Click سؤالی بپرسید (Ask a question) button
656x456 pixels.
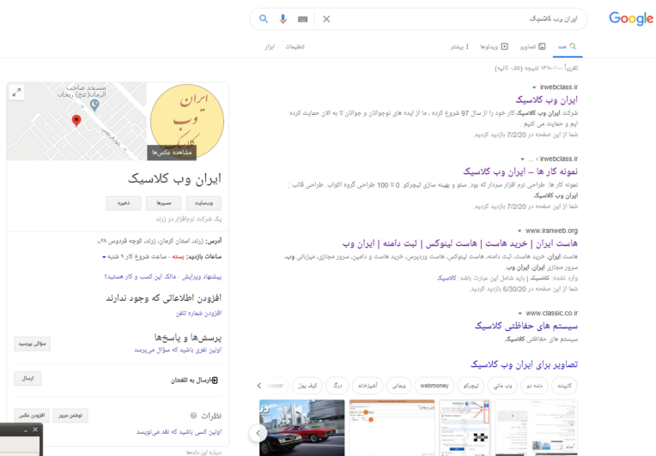point(33,344)
